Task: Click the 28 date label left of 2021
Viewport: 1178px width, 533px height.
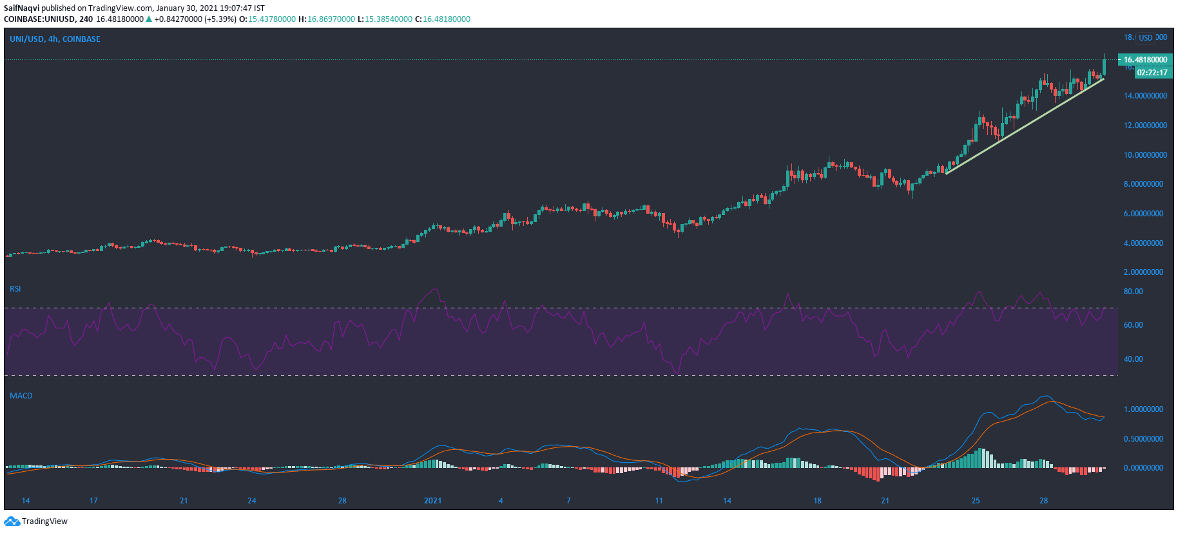Action: (x=342, y=501)
